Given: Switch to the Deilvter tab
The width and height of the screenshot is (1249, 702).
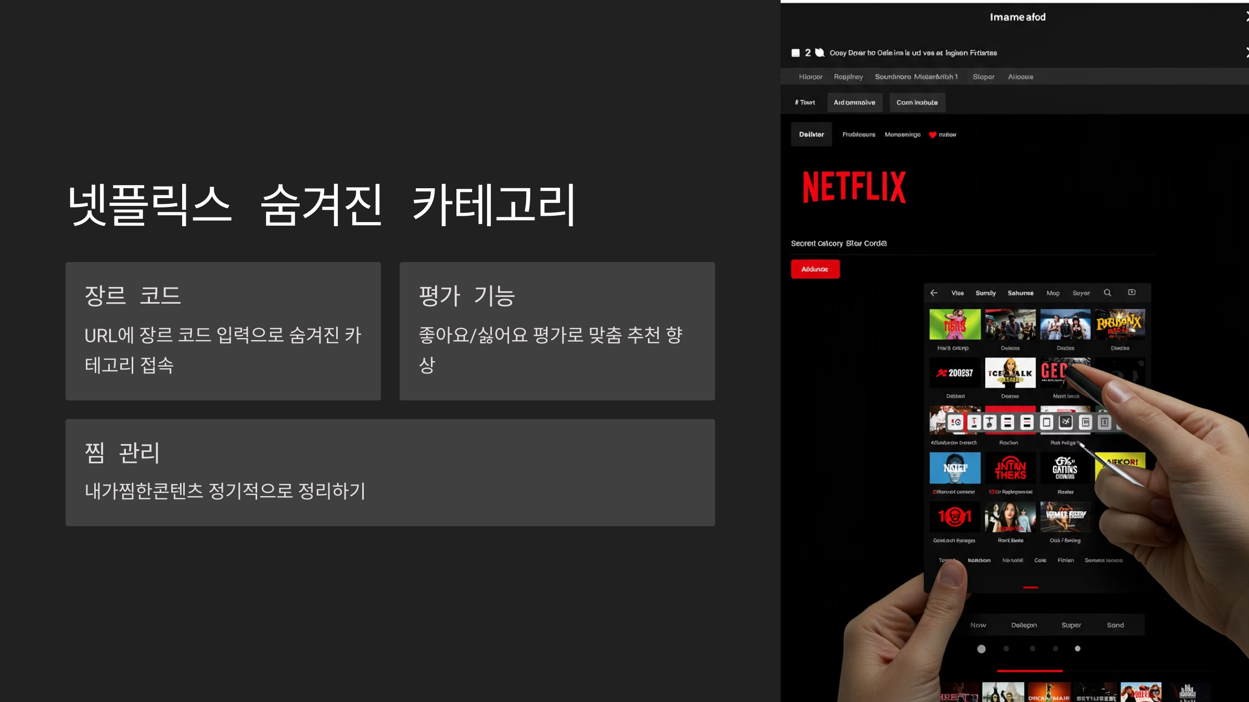Looking at the screenshot, I should click(811, 134).
